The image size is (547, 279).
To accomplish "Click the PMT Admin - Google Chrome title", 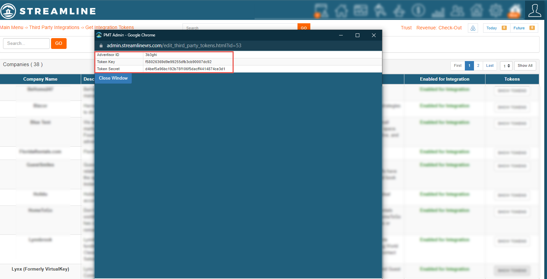I will [x=129, y=35].
